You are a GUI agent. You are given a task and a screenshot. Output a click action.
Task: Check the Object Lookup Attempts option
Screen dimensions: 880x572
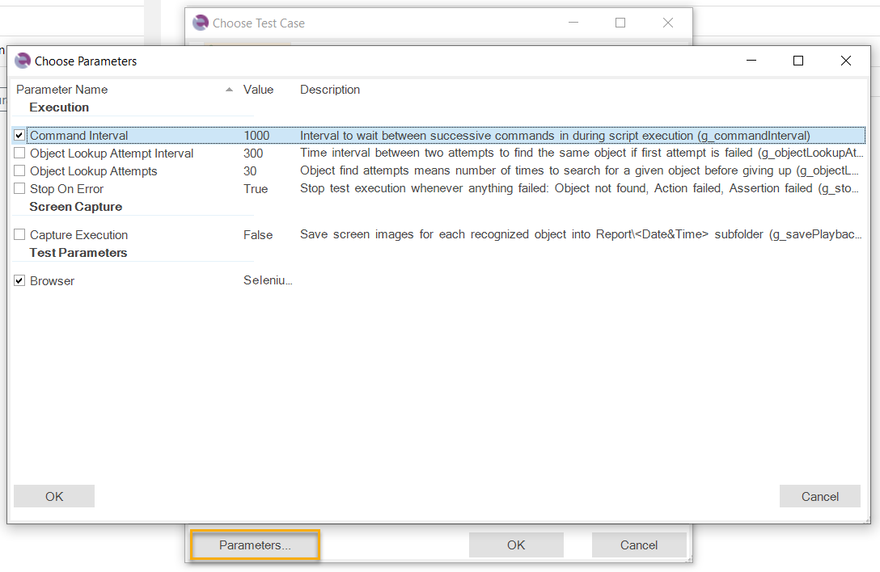pyautogui.click(x=19, y=171)
